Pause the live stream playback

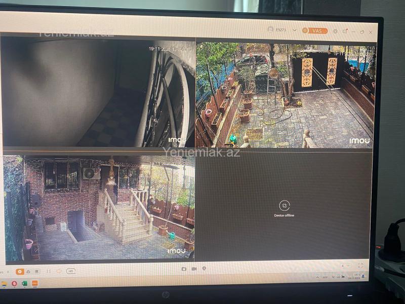tap(49, 271)
